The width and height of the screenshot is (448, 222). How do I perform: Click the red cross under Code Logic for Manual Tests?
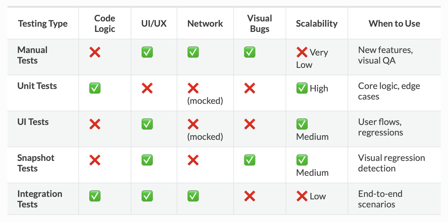pos(95,52)
